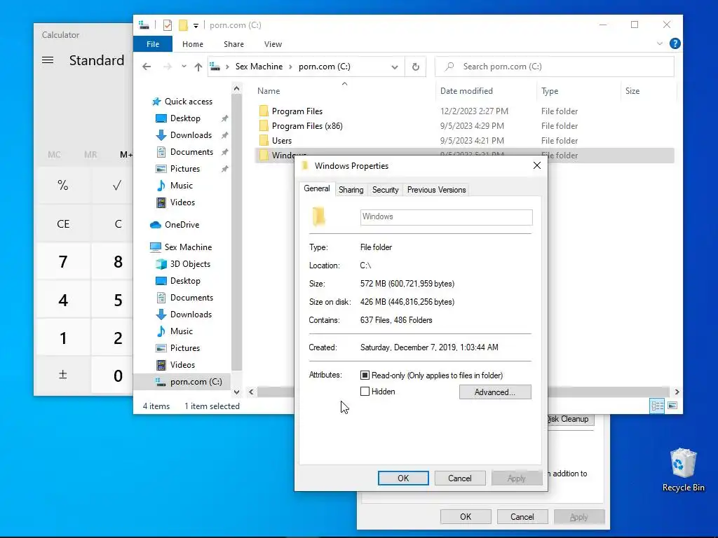Image resolution: width=718 pixels, height=538 pixels.
Task: Select pinned Pictures under Quick access
Action: (185, 169)
